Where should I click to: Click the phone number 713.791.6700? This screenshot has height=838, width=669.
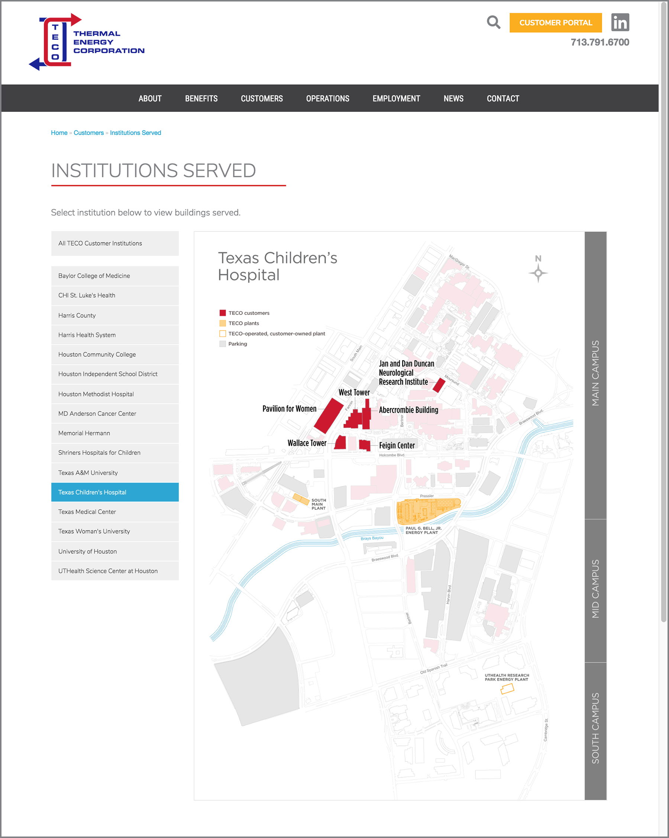[600, 42]
